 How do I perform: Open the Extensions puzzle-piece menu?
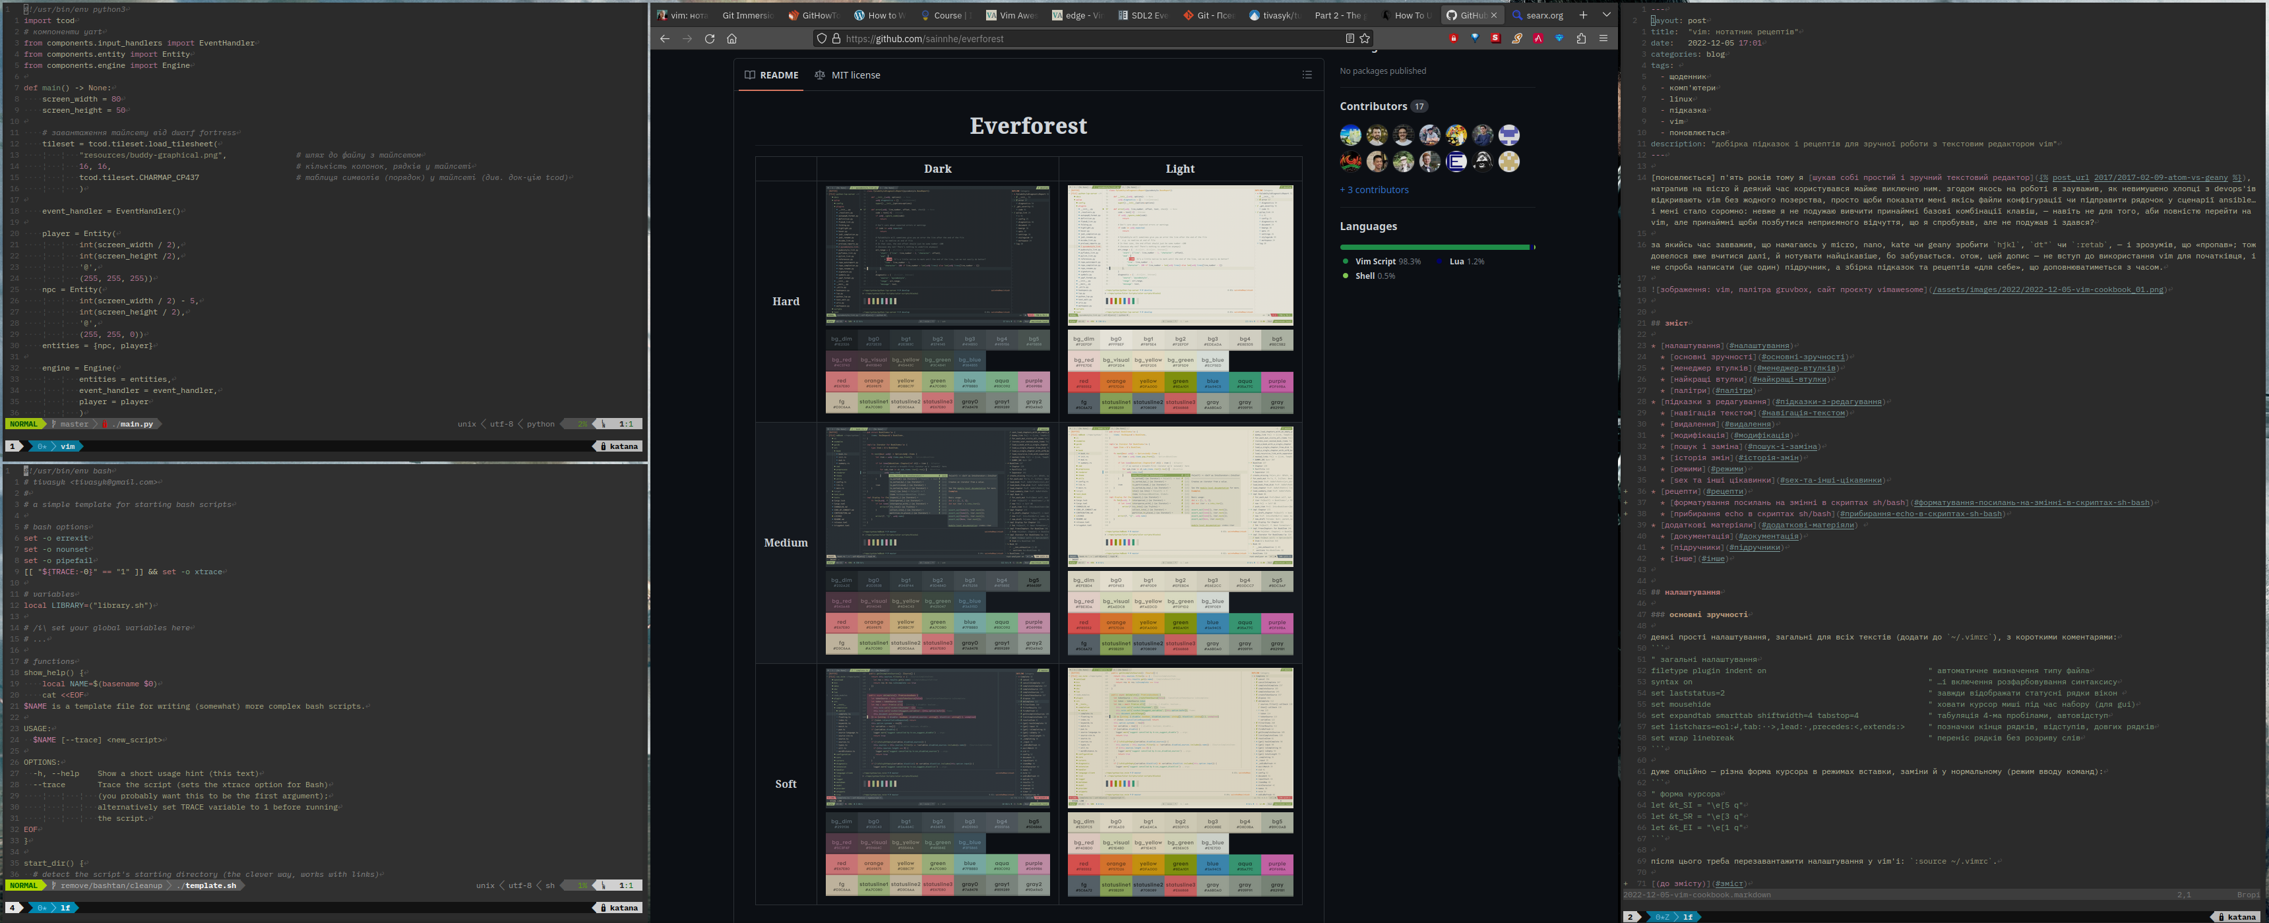pyautogui.click(x=1581, y=39)
